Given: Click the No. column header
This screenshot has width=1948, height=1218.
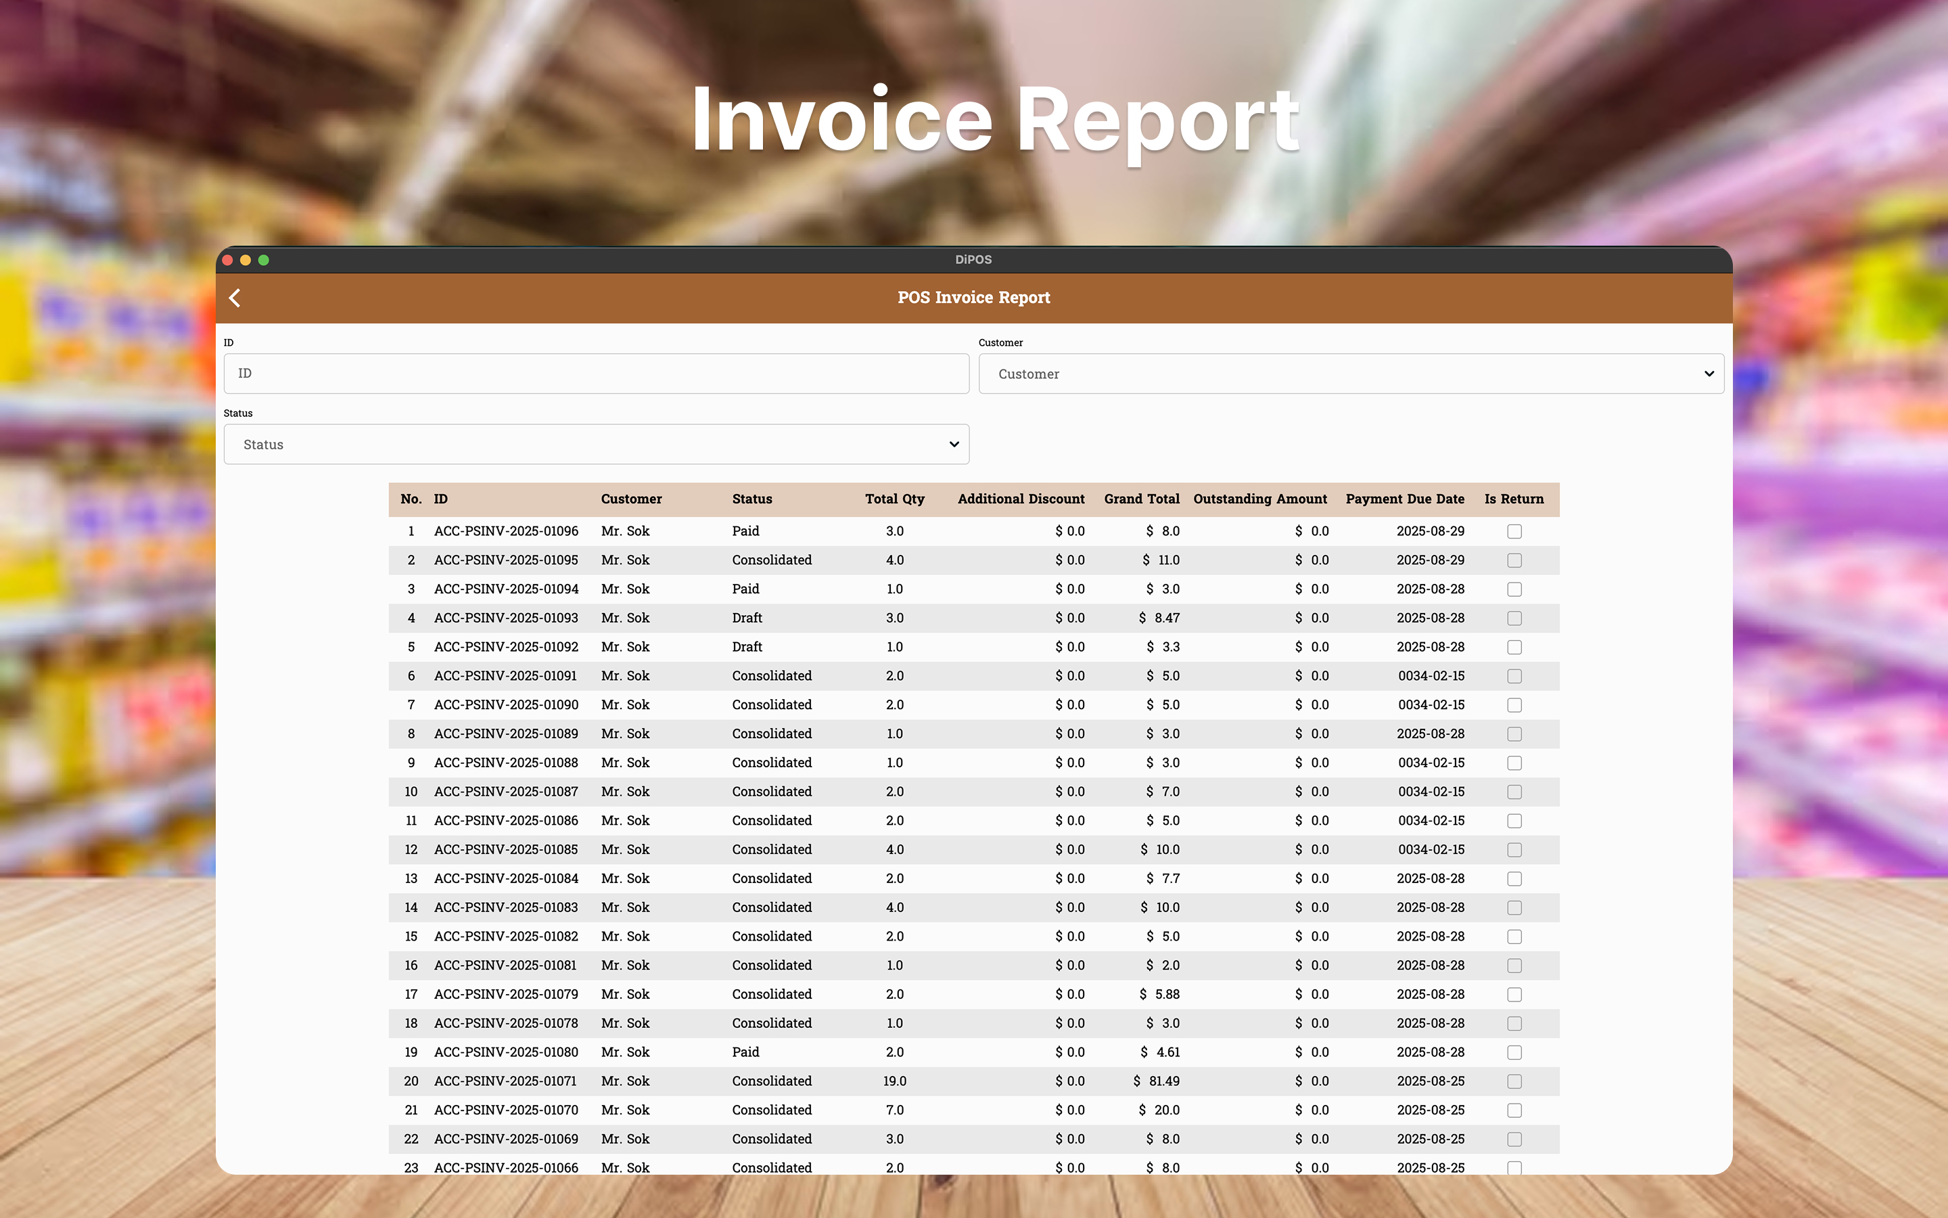Looking at the screenshot, I should 411,499.
